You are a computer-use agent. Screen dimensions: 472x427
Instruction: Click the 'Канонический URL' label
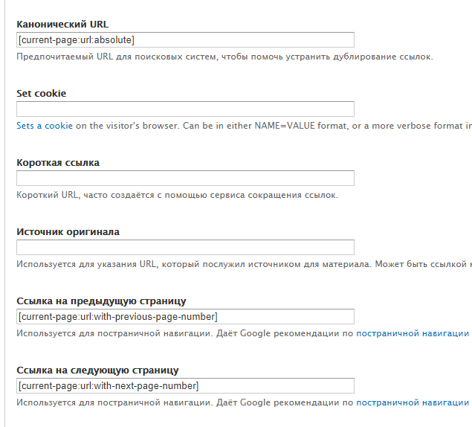pos(62,25)
